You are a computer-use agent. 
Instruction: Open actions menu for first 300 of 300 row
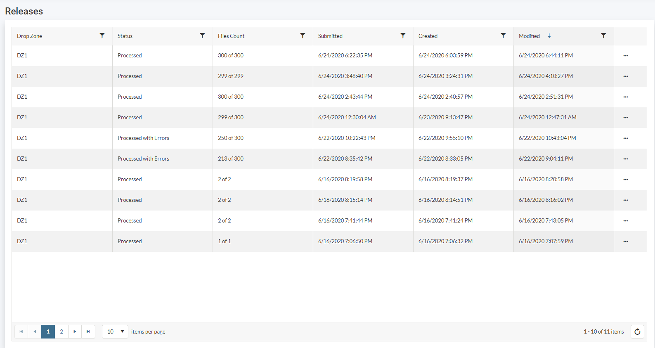pyautogui.click(x=626, y=56)
